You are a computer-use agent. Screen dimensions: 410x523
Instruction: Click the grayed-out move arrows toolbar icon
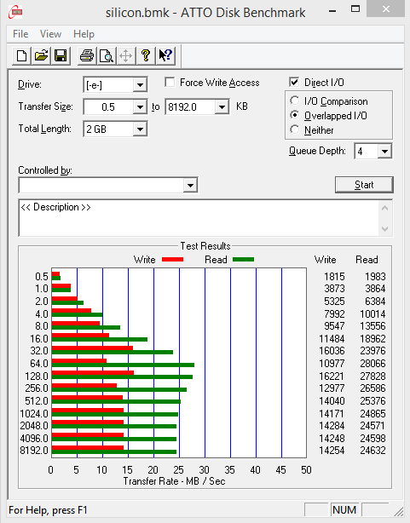[126, 55]
